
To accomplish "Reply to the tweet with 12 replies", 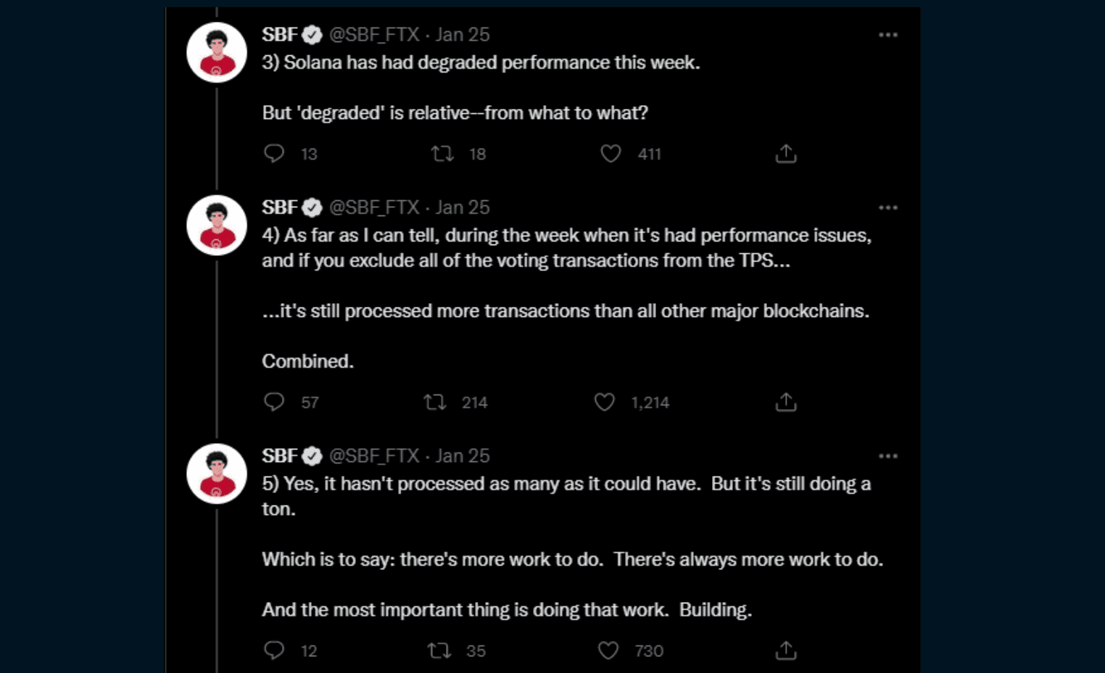I will 274,650.
